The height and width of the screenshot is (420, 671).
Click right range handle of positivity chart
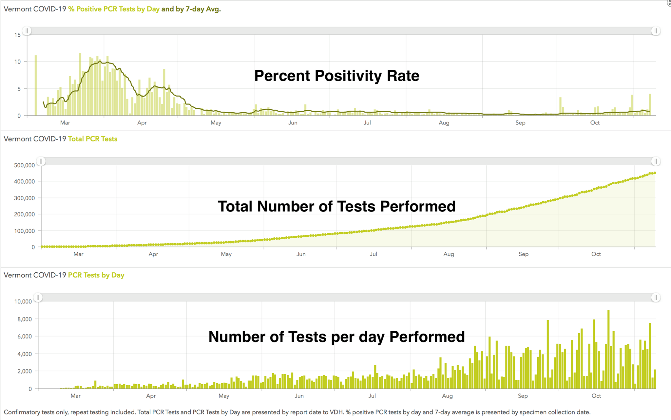656,31
